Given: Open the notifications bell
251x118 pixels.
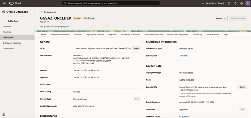Looking at the screenshot, I should [x=235, y=3].
